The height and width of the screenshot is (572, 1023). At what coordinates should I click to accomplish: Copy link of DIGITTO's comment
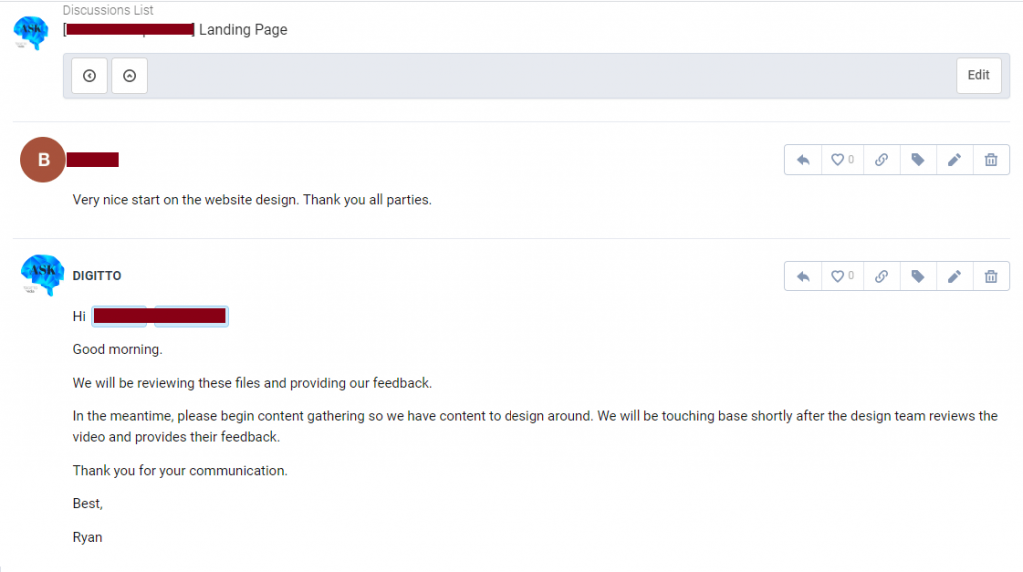(x=881, y=276)
